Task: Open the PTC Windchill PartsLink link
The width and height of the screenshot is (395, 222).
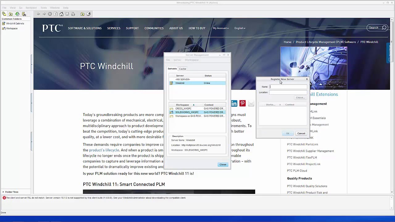Action: pyautogui.click(x=302, y=144)
